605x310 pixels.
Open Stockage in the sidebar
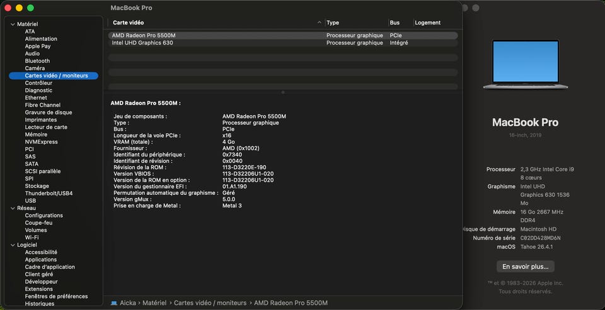tap(37, 186)
